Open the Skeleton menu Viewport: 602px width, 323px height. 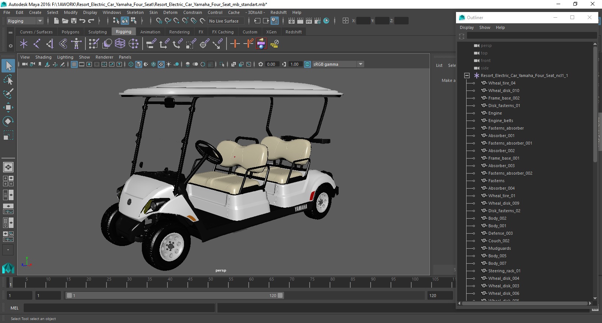[135, 12]
